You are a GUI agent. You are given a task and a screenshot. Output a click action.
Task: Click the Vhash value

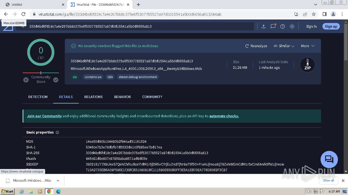click(116, 159)
